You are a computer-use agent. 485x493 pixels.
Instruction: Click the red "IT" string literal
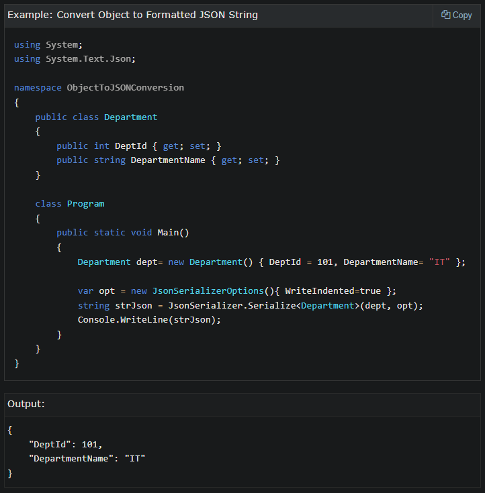(439, 262)
